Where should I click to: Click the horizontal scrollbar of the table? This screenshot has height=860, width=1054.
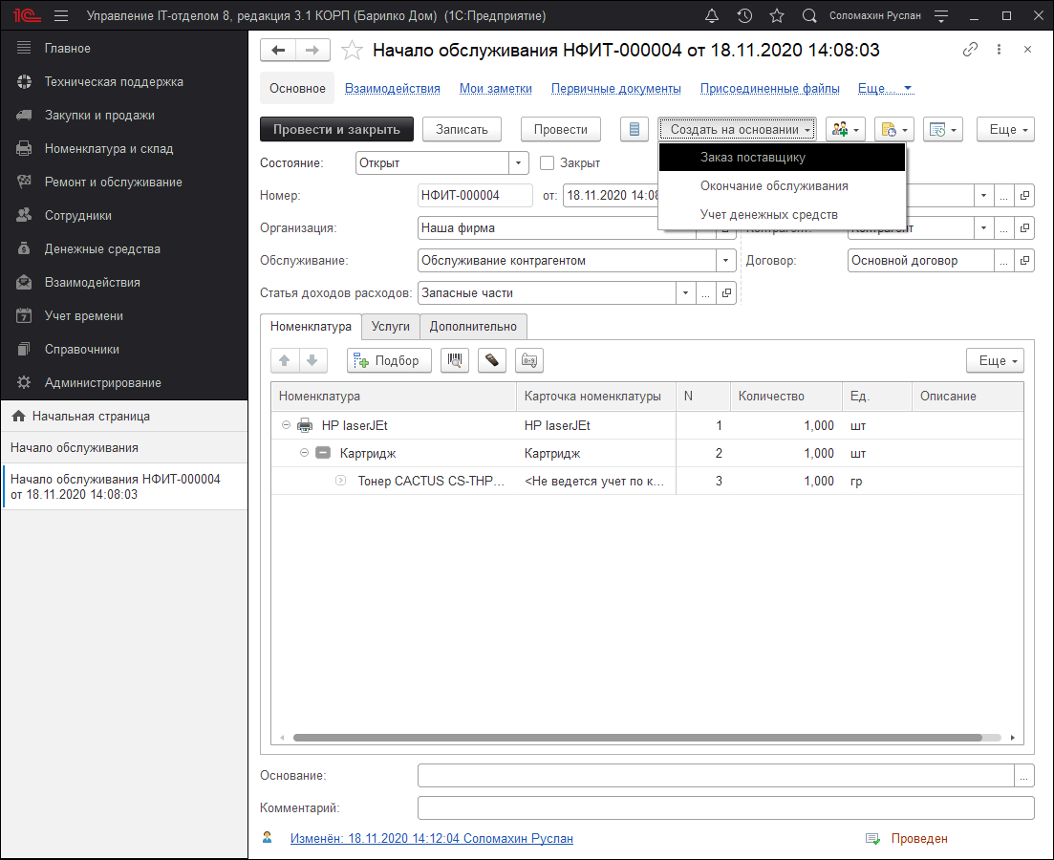(x=637, y=738)
